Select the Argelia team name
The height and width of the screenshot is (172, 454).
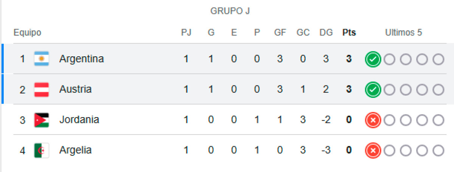click(75, 150)
